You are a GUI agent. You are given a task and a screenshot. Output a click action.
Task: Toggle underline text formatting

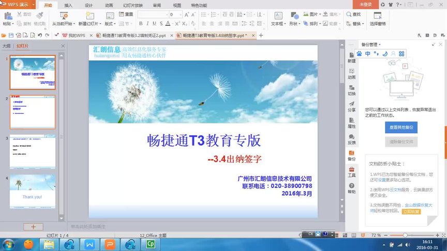[154, 24]
